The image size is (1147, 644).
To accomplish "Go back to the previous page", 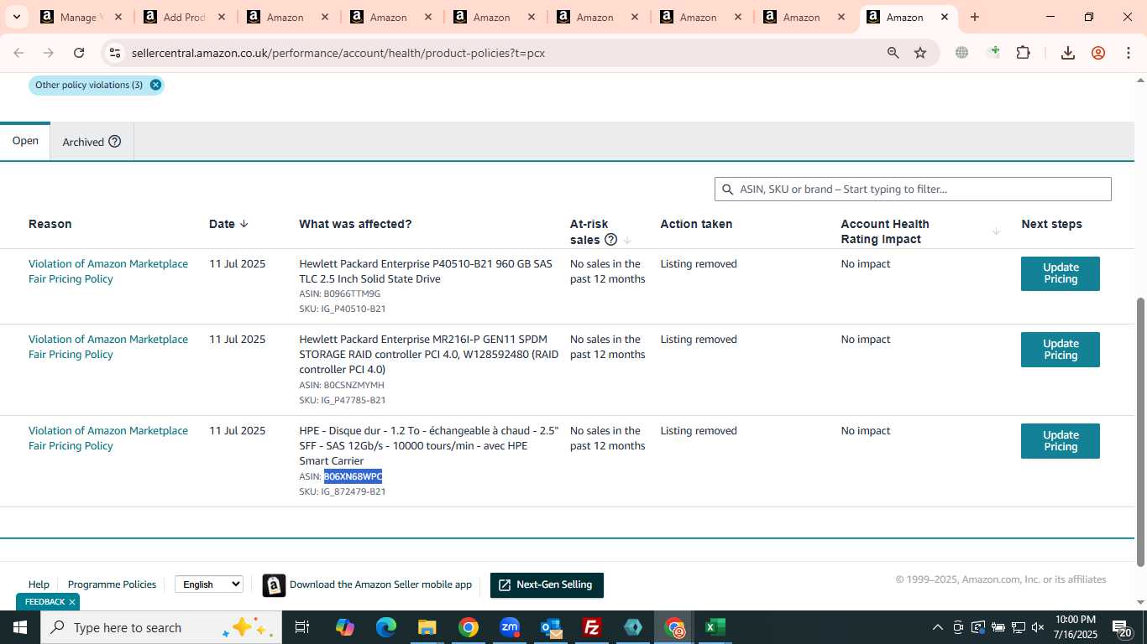I will click(18, 53).
